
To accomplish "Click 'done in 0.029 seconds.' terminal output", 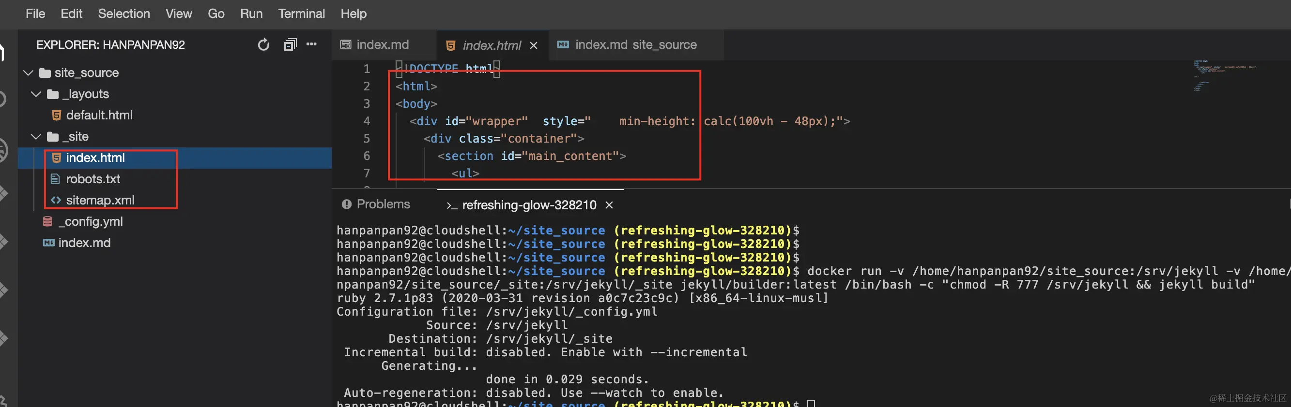I will click(x=568, y=379).
